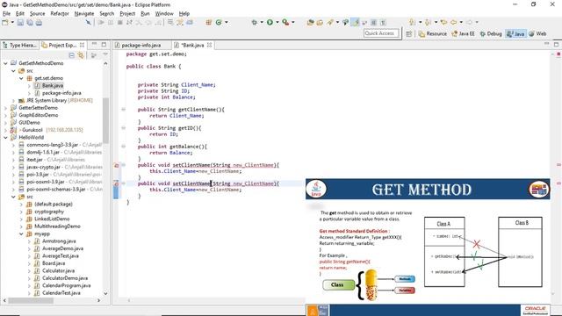Open the Project Explorer View Menu arrow
The height and width of the screenshot is (316, 562).
tap(105, 54)
